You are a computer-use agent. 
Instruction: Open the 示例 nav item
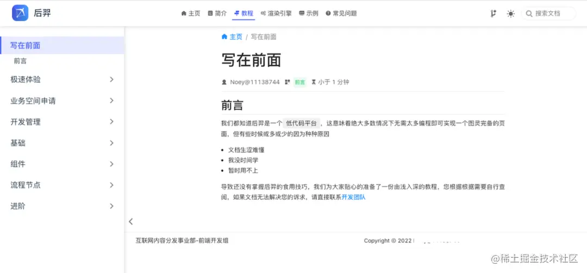click(x=309, y=14)
